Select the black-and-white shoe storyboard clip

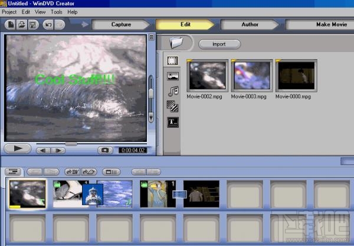(x=68, y=194)
